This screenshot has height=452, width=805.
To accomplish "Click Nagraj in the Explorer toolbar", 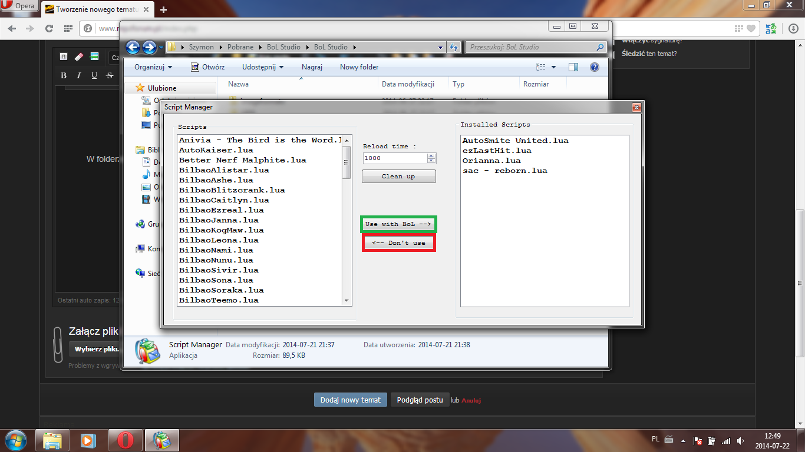I will point(312,67).
